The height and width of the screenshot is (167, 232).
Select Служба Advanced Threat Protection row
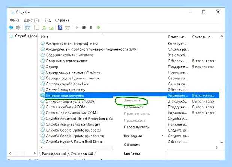[80, 119]
